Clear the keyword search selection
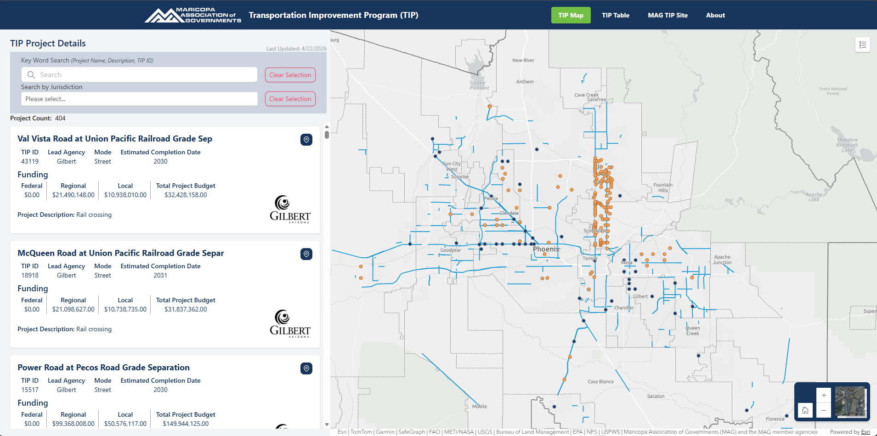The width and height of the screenshot is (877, 436). click(x=290, y=75)
